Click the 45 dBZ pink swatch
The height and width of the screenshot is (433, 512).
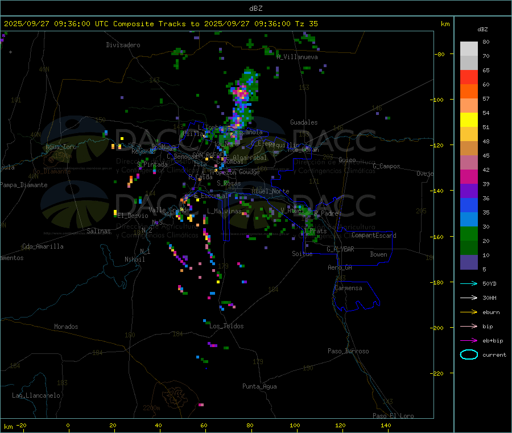pyautogui.click(x=469, y=163)
